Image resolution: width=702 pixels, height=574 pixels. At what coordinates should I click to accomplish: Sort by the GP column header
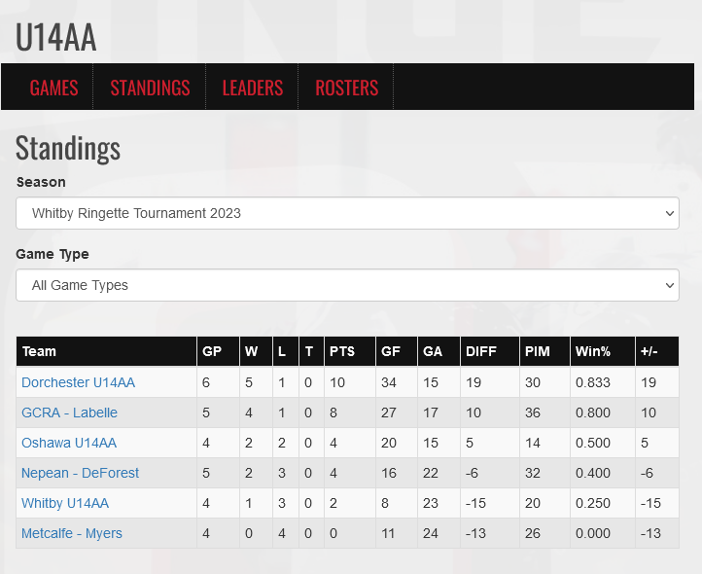pos(212,351)
